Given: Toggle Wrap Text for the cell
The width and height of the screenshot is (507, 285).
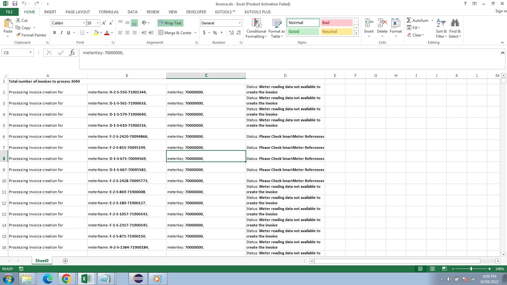Looking at the screenshot, I should click(170, 23).
